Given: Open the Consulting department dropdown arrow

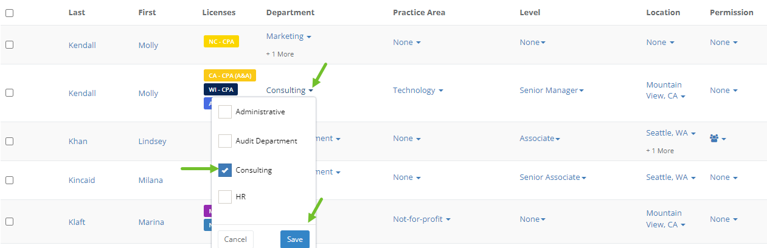Looking at the screenshot, I should (x=311, y=91).
